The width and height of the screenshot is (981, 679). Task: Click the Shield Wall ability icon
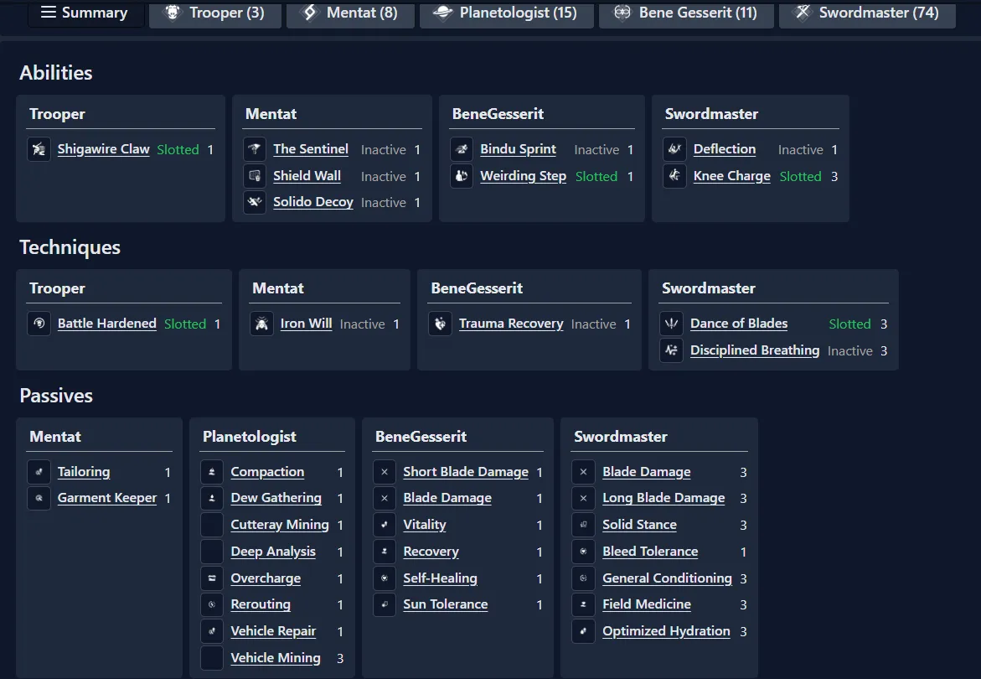pos(255,177)
